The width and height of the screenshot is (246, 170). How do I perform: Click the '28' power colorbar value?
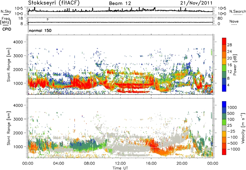coord(229,45)
